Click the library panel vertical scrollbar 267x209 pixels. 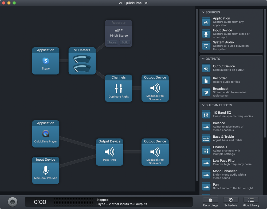coord(265,80)
